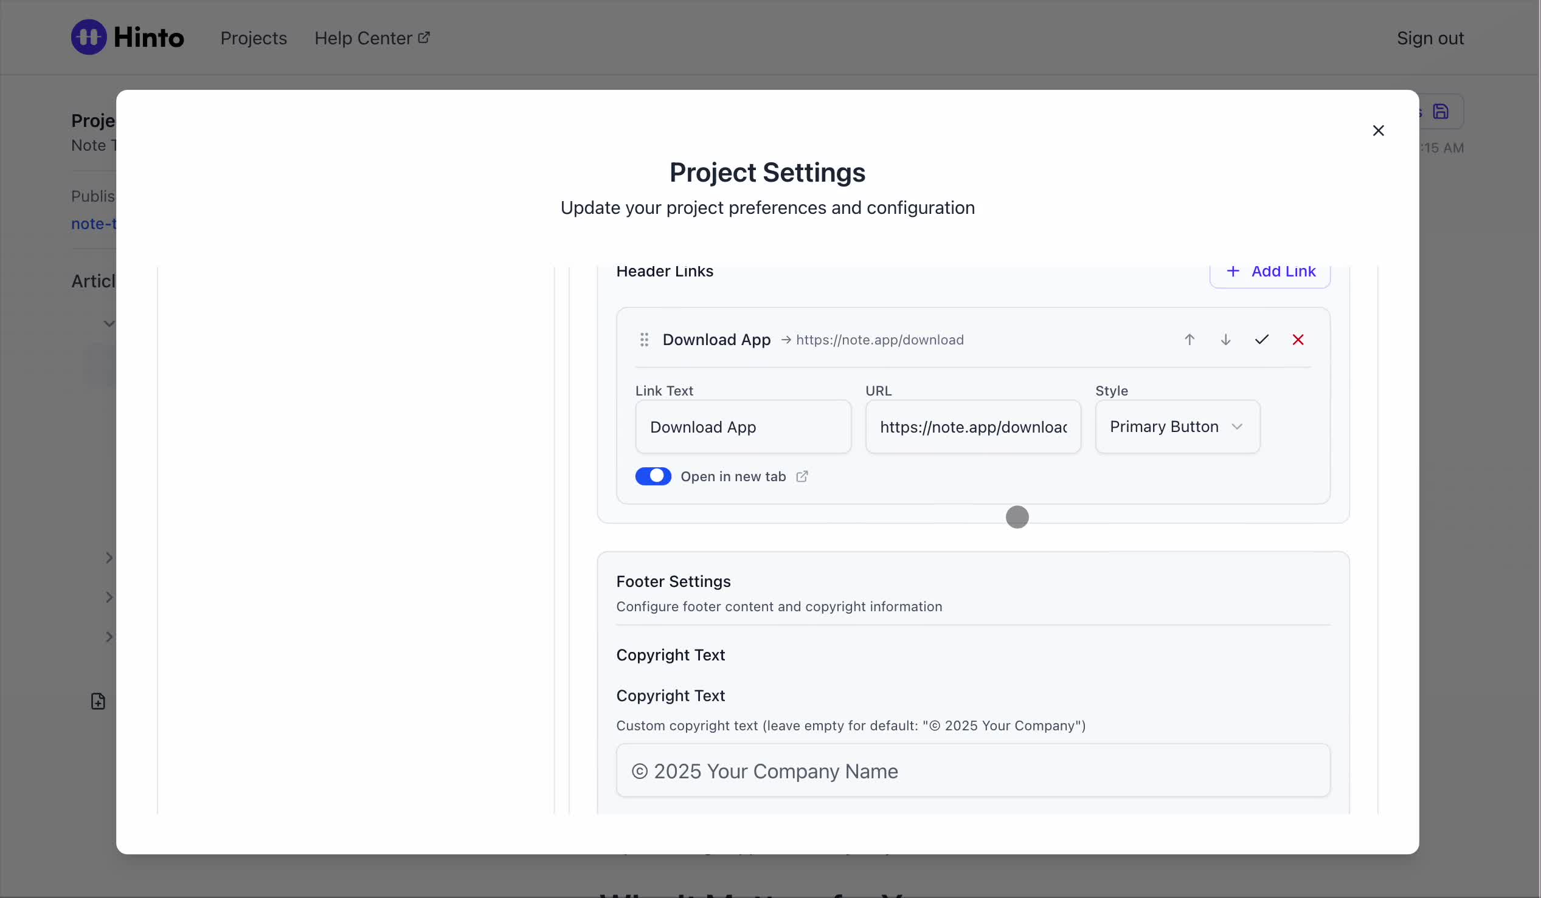
Task: Toggle Open in new tab switch
Action: 653,476
